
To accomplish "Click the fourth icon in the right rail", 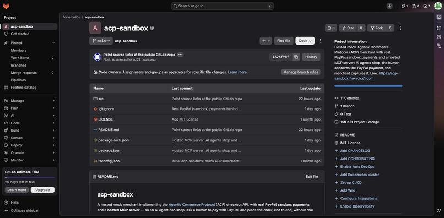I will point(439,46).
